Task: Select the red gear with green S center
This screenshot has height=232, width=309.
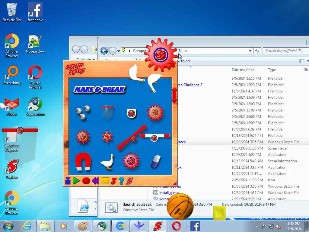Action: (x=155, y=112)
